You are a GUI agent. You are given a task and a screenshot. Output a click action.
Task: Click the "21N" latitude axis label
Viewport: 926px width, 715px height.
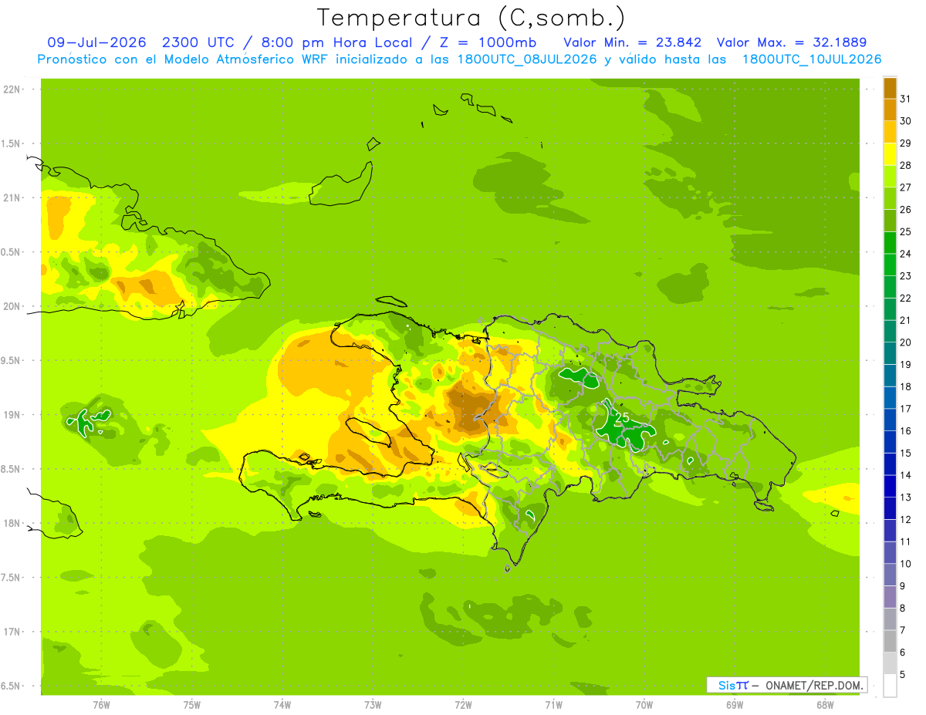(x=11, y=197)
